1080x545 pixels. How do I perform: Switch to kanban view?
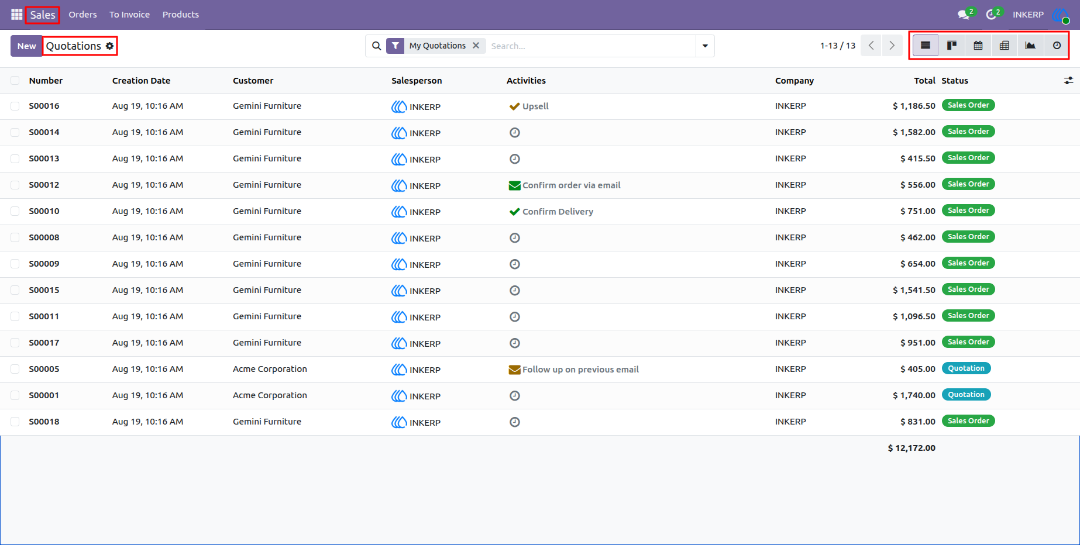point(952,46)
